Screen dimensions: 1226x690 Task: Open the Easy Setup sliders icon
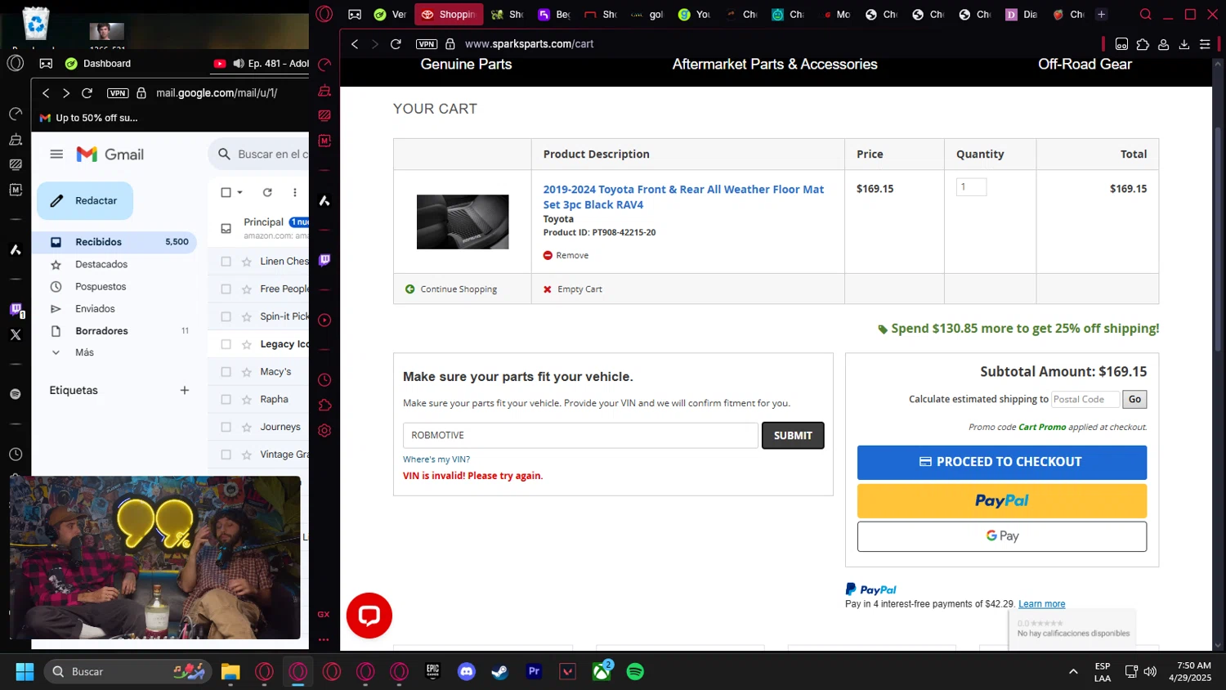point(1205,44)
